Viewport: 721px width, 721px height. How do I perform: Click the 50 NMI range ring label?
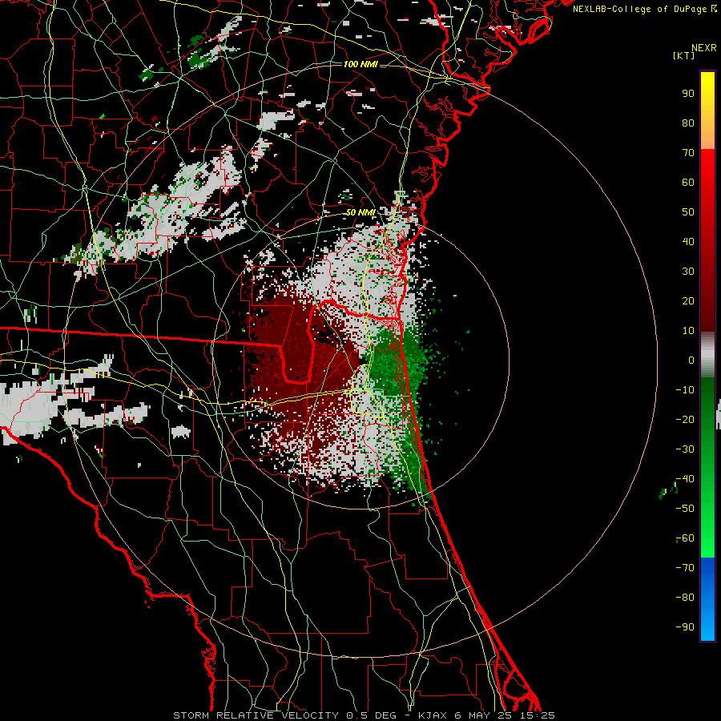(x=360, y=212)
